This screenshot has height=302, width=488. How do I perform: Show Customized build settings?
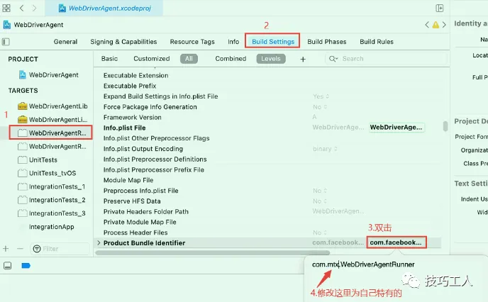[x=152, y=58]
